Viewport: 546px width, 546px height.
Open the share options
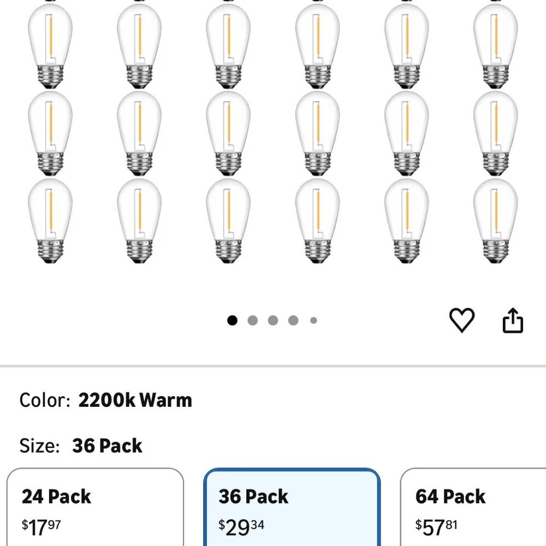tap(513, 320)
